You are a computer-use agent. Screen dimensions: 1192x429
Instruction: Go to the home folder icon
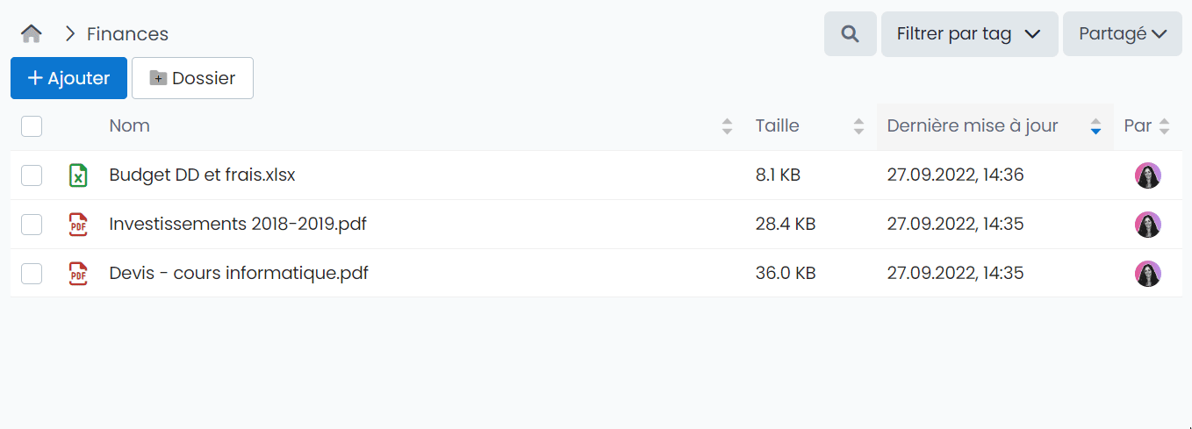click(32, 34)
